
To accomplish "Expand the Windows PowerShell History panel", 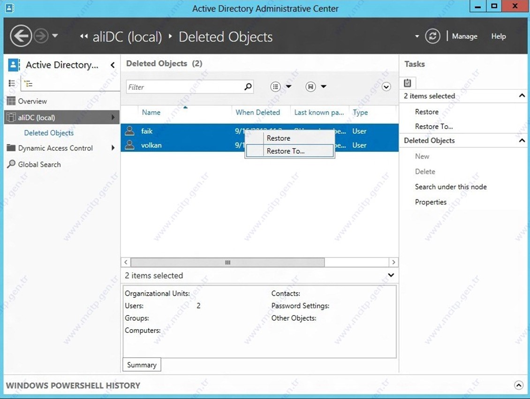I will [518, 385].
